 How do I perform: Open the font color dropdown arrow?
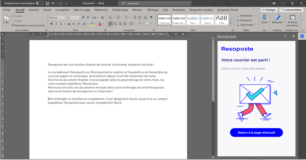(103, 24)
